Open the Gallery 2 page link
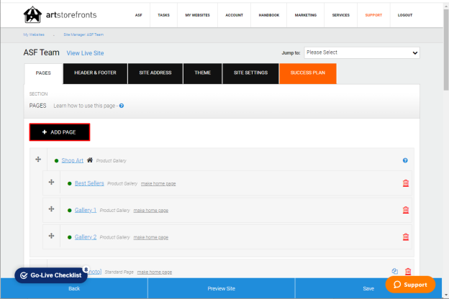Viewport: 449px width, 299px height. [86, 237]
